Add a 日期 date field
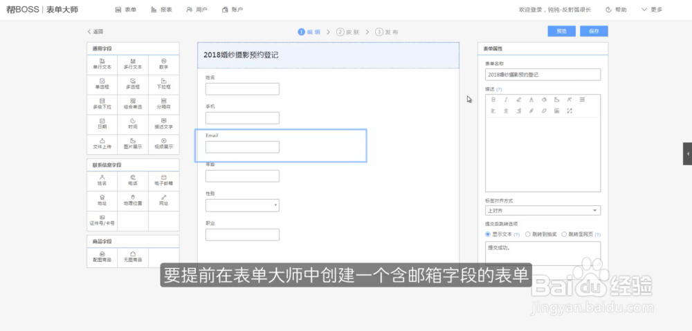692x331 pixels. coord(102,124)
